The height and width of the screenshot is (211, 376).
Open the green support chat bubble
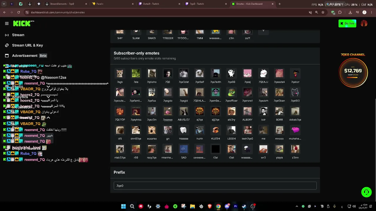366,192
